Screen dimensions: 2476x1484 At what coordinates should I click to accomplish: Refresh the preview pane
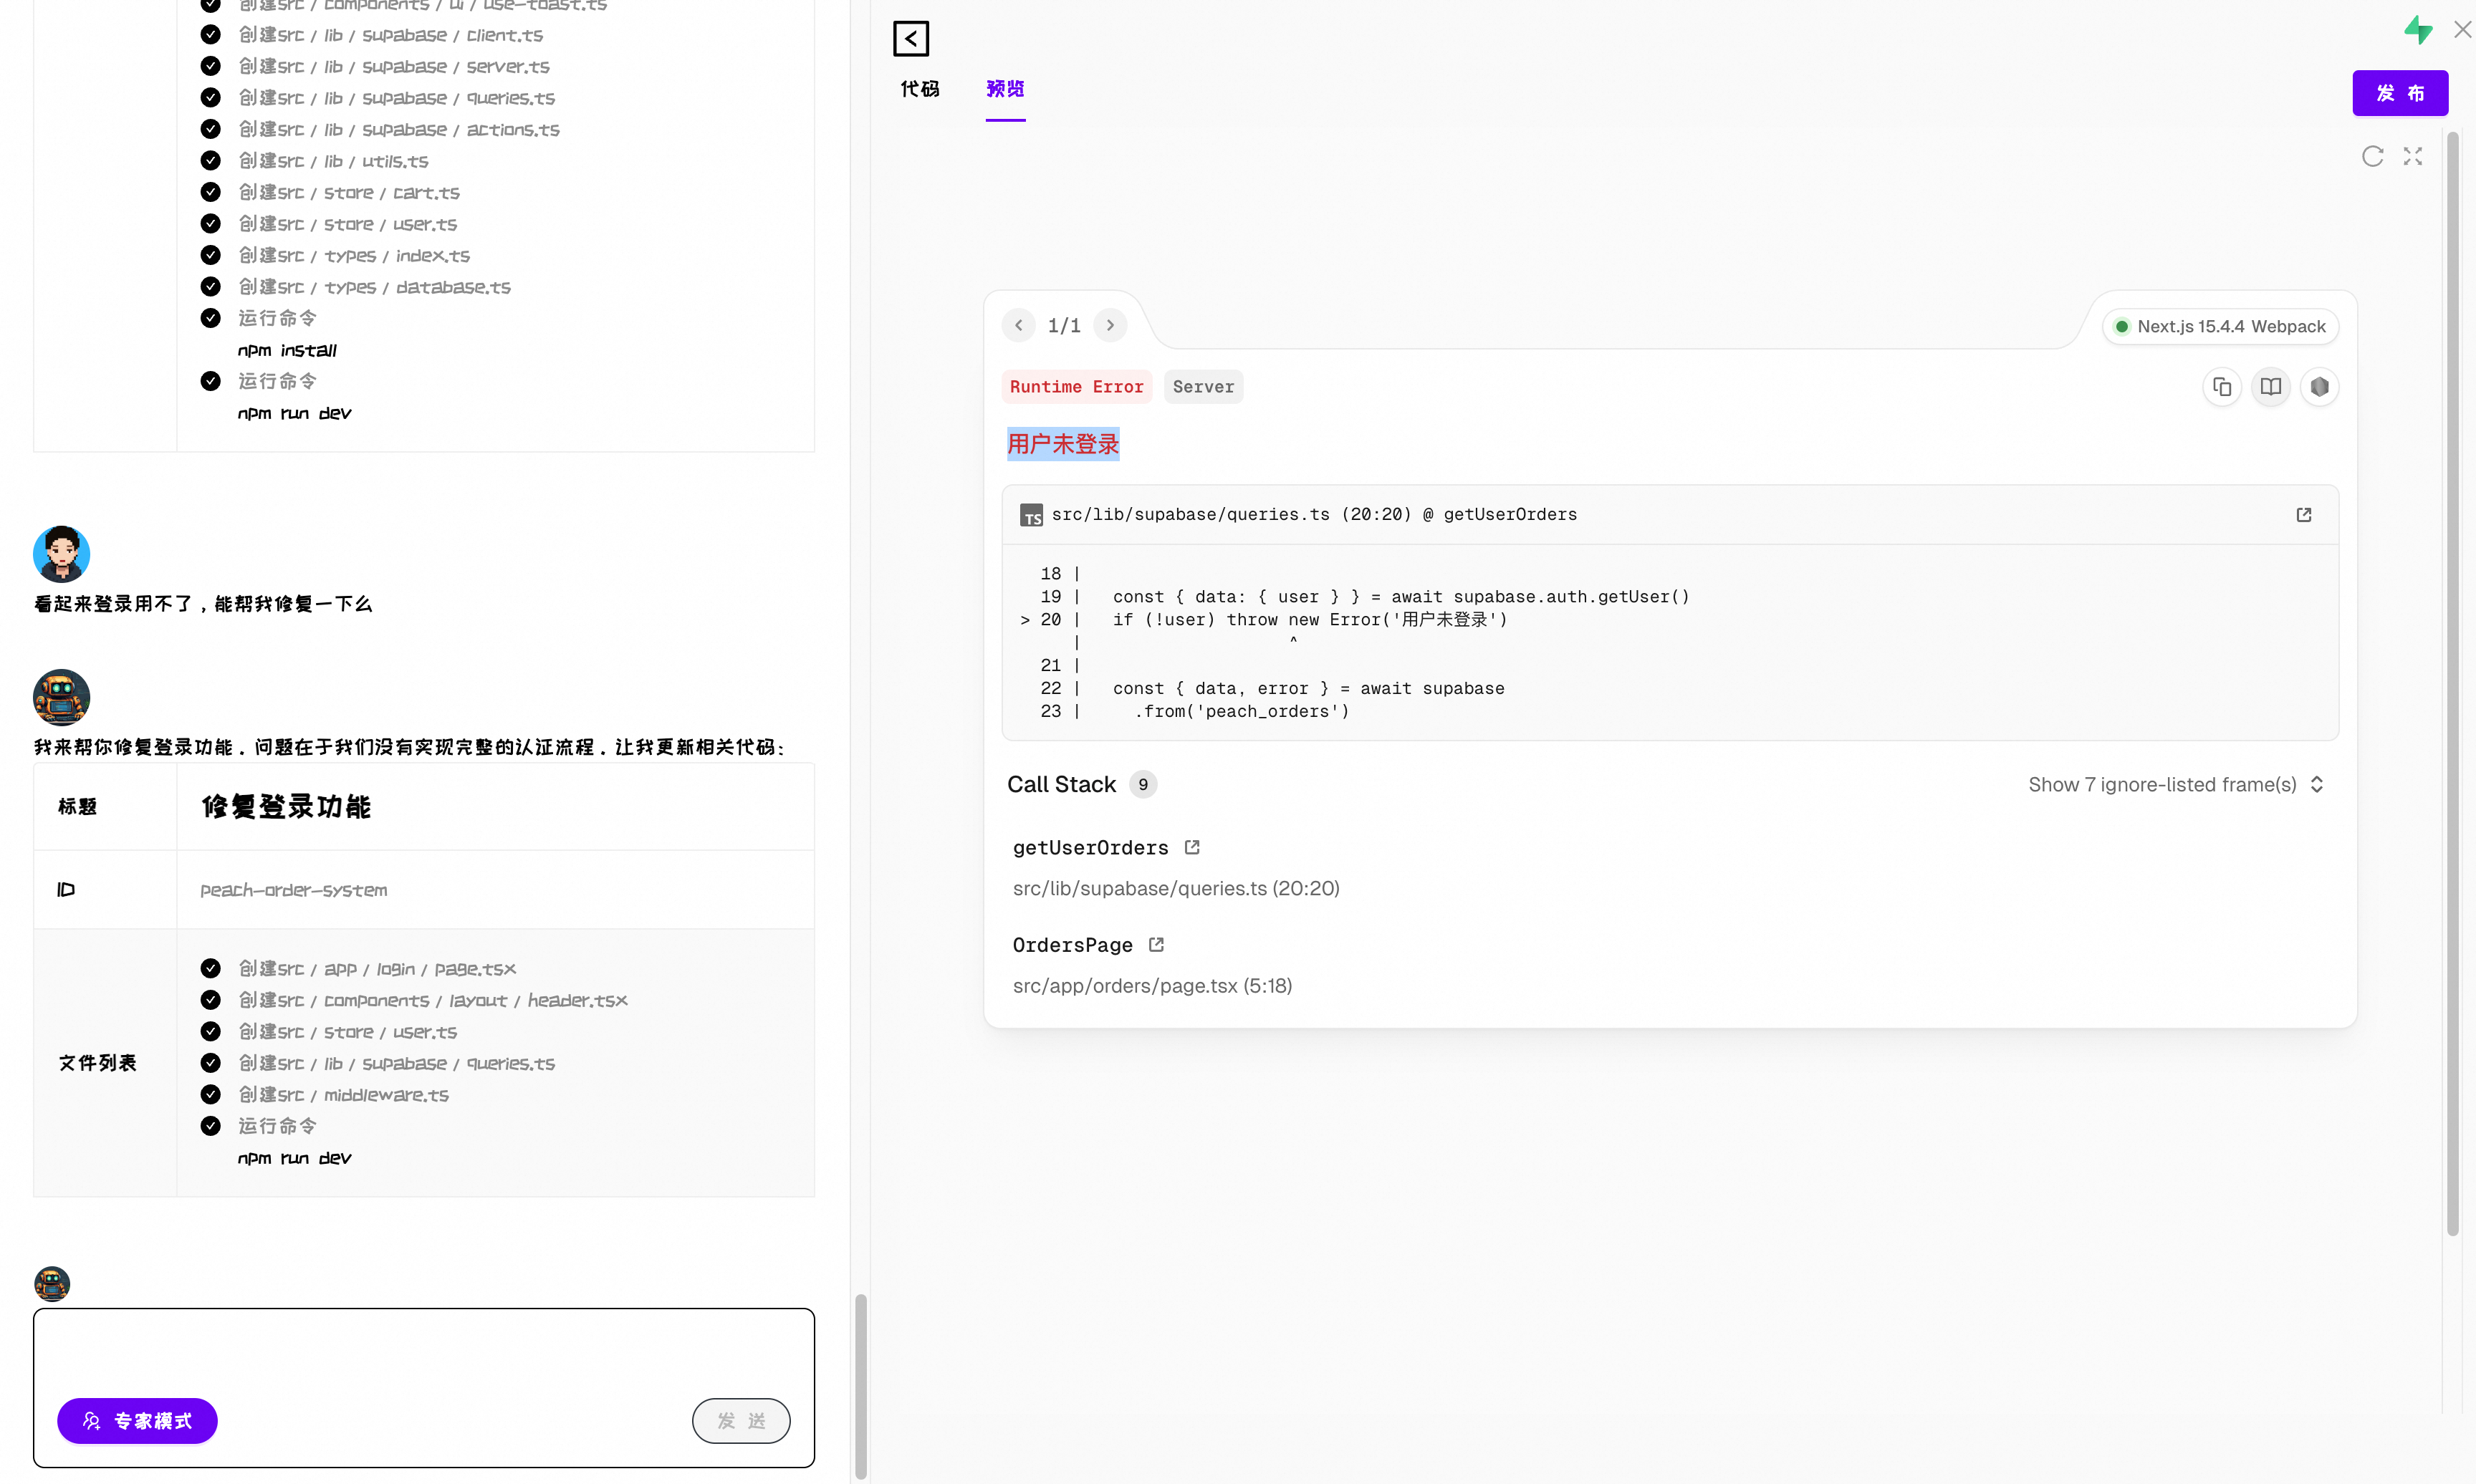[x=2372, y=156]
